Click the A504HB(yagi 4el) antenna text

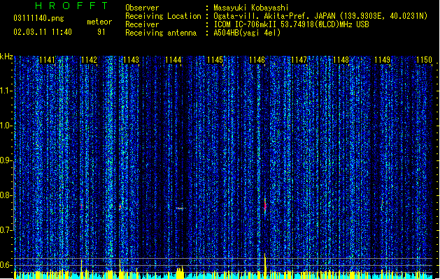(x=247, y=33)
